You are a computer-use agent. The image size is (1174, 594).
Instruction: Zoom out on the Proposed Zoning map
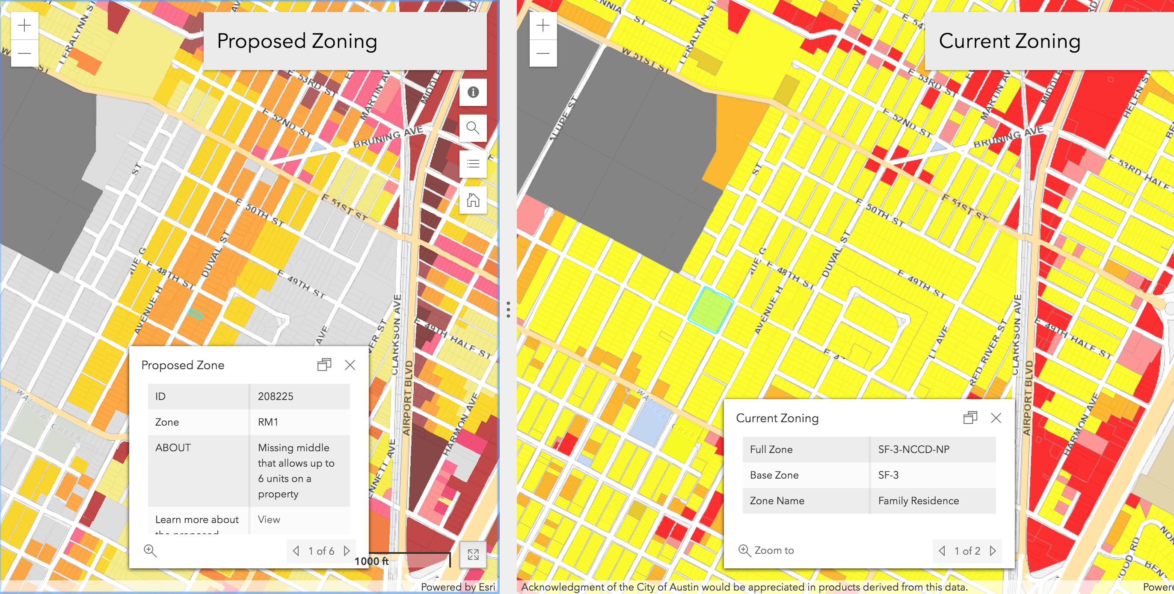point(24,53)
